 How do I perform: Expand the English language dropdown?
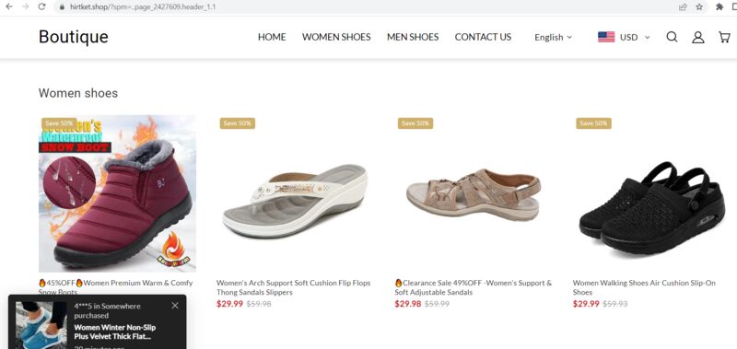click(554, 37)
